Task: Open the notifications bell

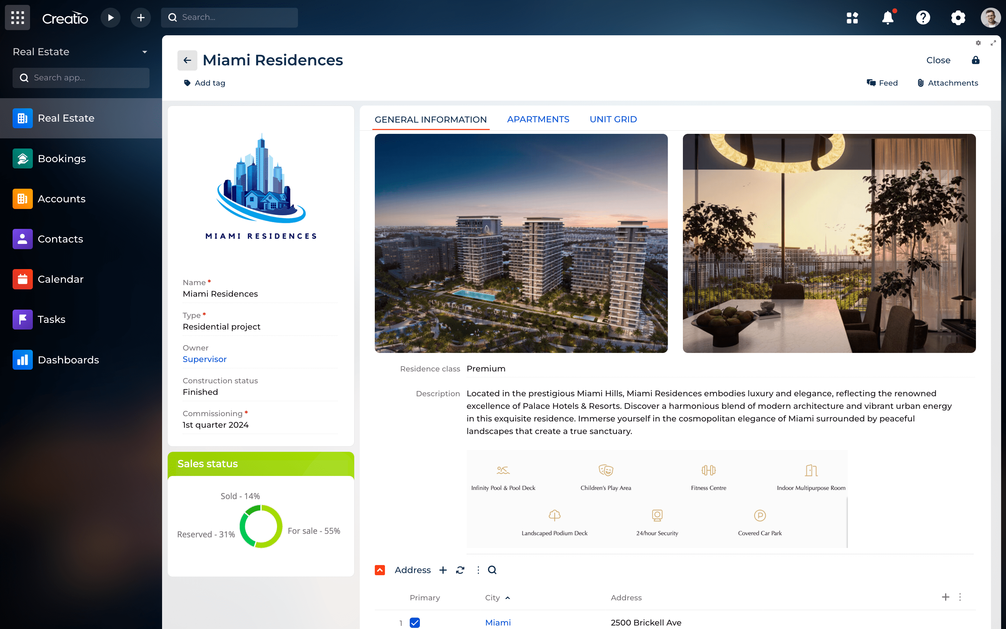Action: [x=888, y=17]
